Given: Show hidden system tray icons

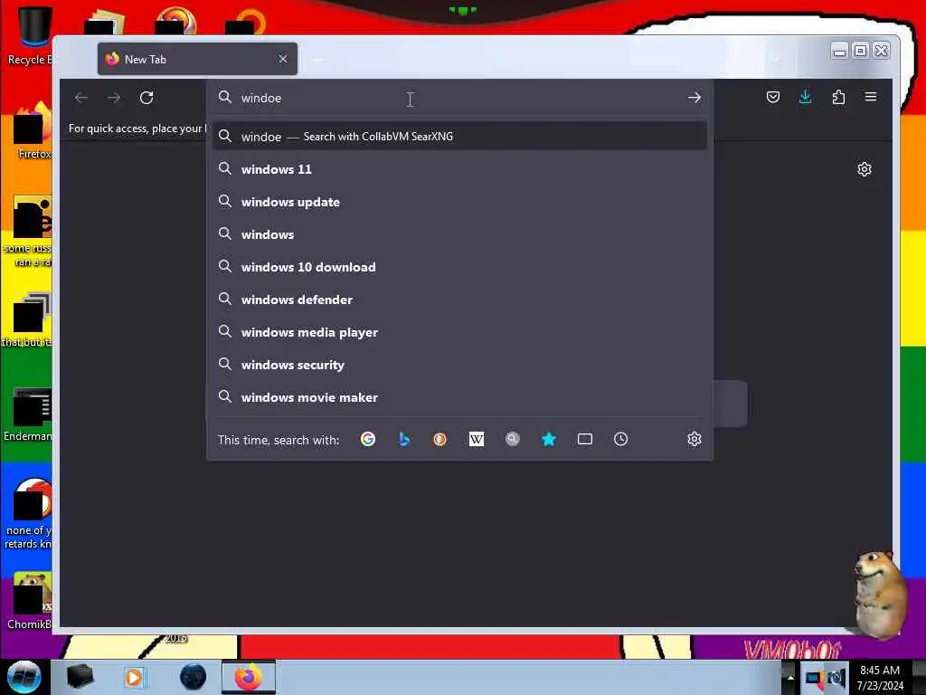Looking at the screenshot, I should tap(790, 678).
